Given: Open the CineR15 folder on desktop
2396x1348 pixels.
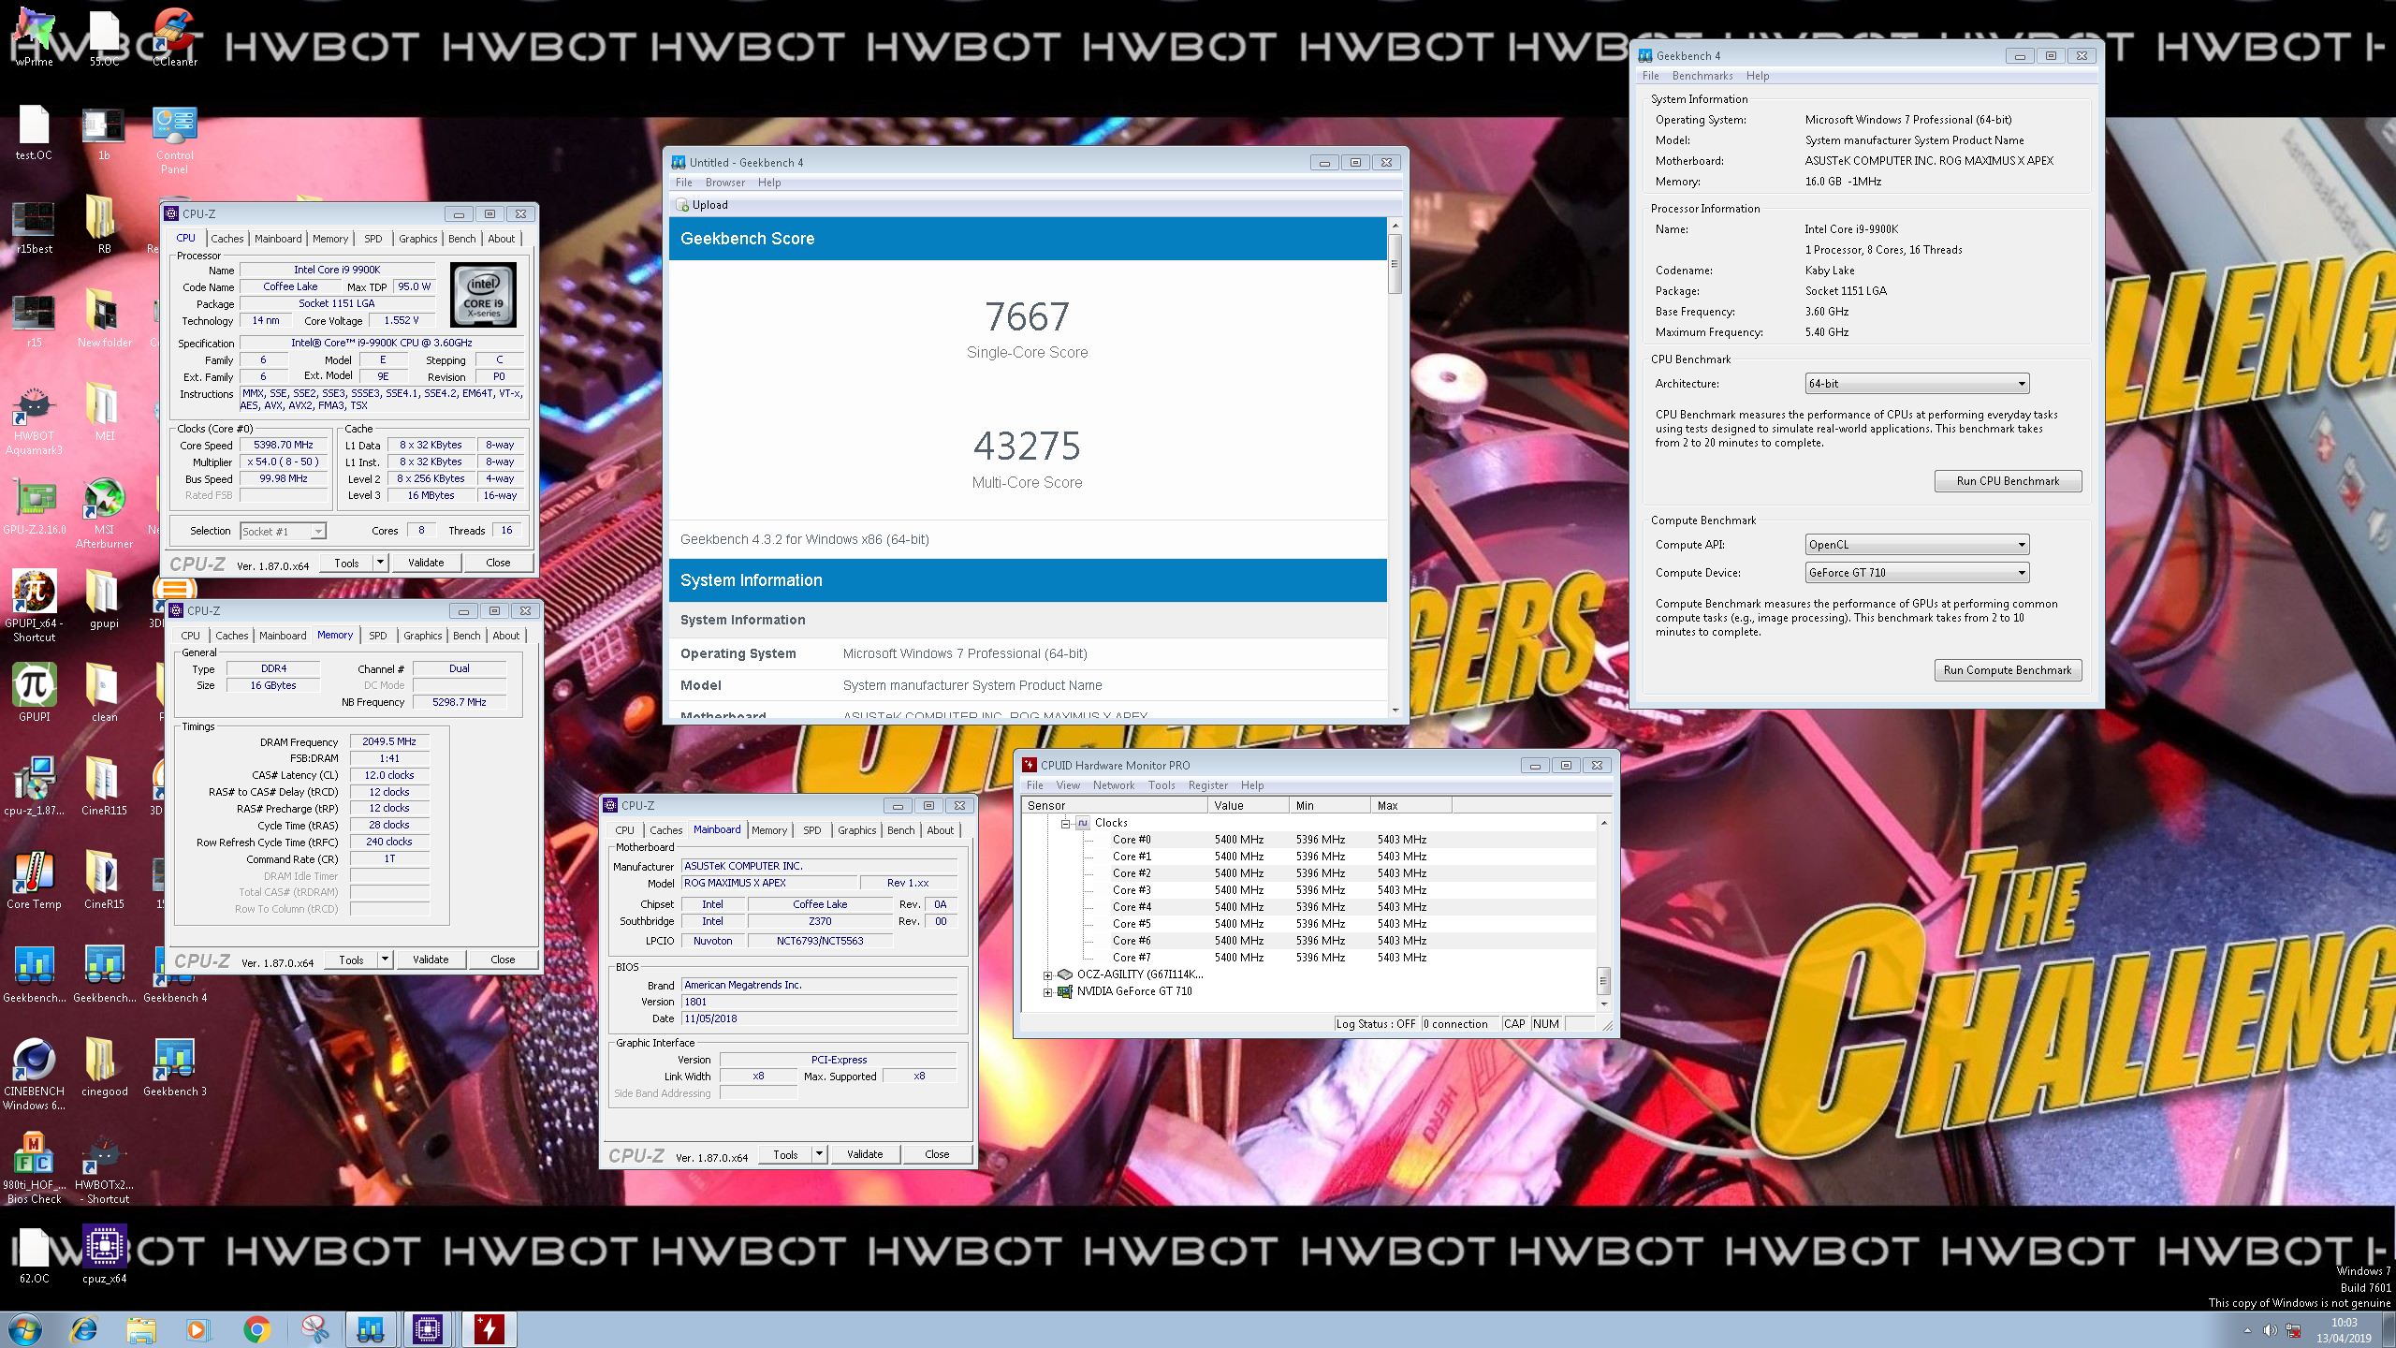Looking at the screenshot, I should pyautogui.click(x=104, y=880).
